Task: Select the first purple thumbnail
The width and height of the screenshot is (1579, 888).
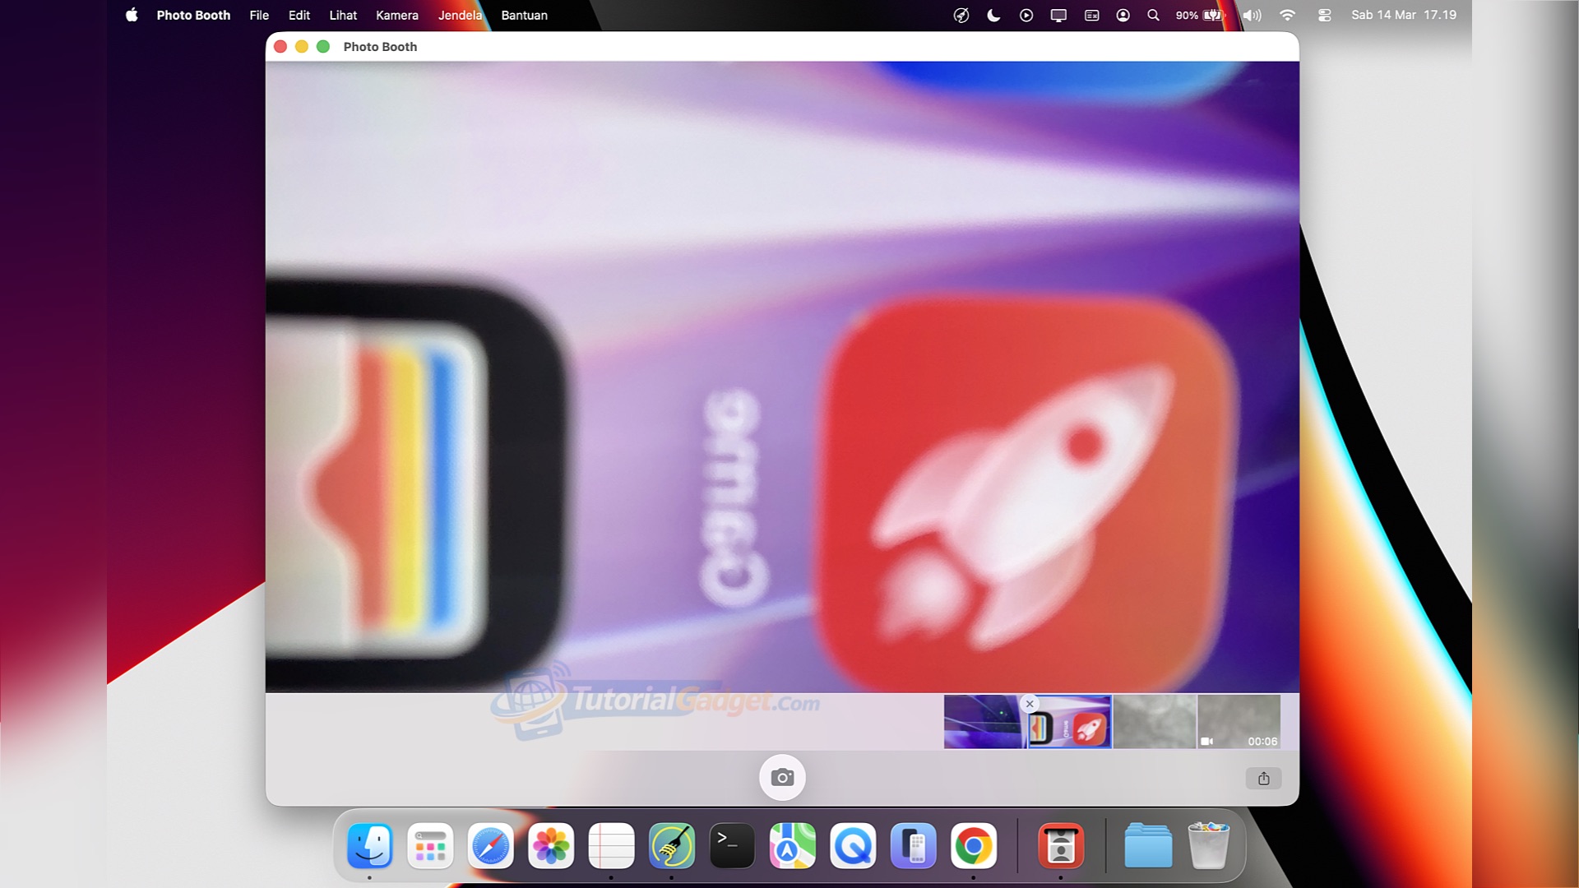Action: tap(984, 723)
